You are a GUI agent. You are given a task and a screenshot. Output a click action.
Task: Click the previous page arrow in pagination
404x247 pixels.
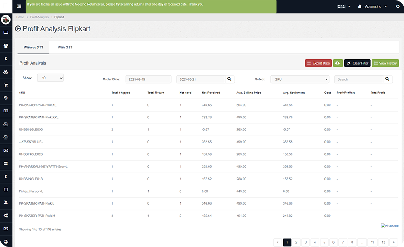[x=278, y=242]
